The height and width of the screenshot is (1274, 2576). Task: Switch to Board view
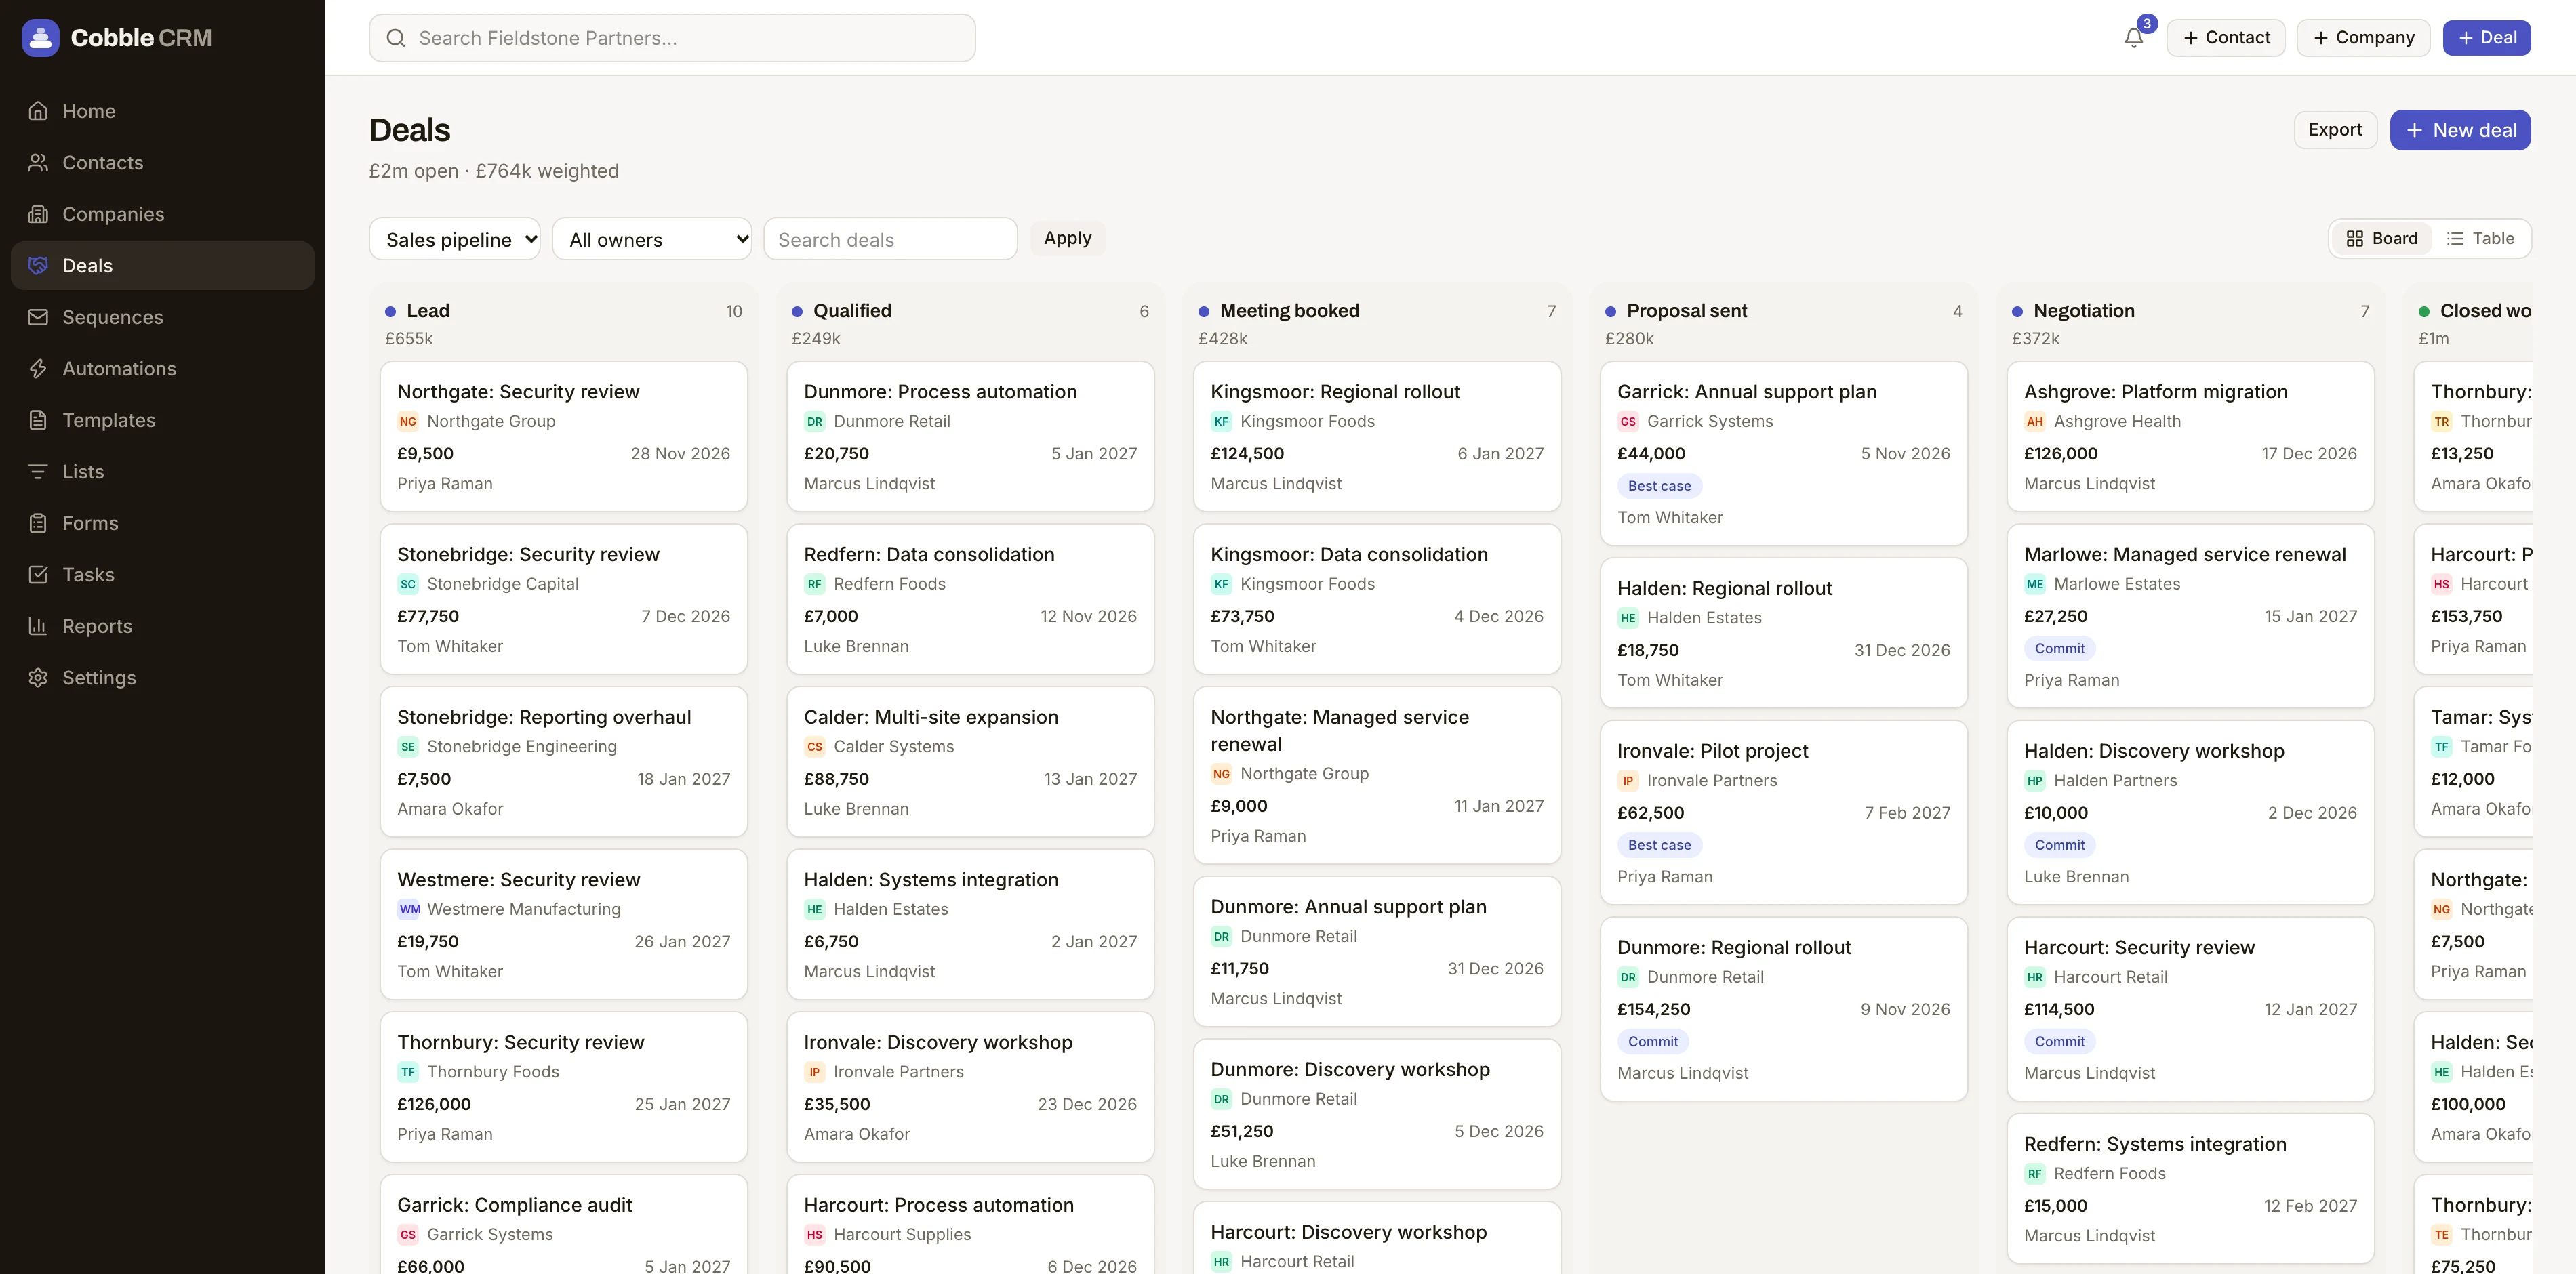[2382, 239]
